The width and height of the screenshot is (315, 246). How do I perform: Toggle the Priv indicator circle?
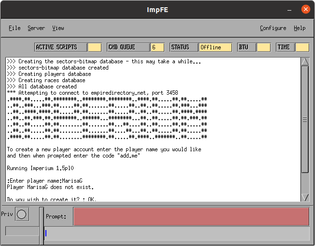point(22,214)
